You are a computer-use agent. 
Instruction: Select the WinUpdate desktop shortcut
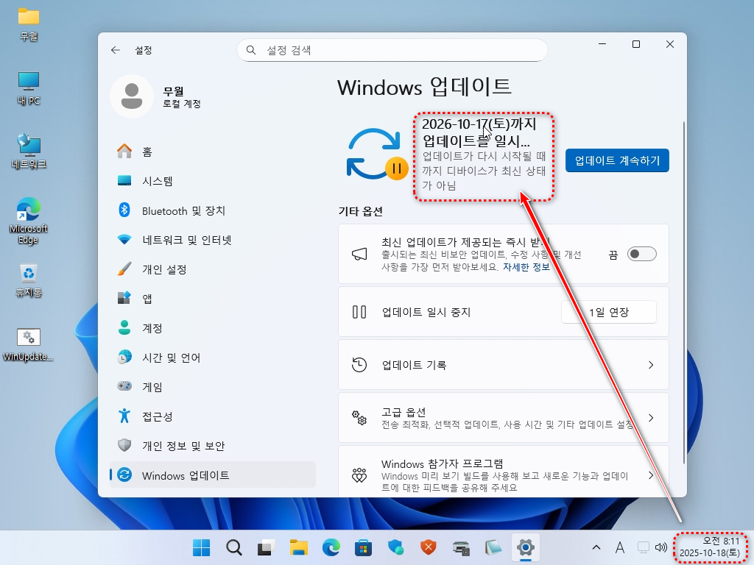click(x=29, y=344)
